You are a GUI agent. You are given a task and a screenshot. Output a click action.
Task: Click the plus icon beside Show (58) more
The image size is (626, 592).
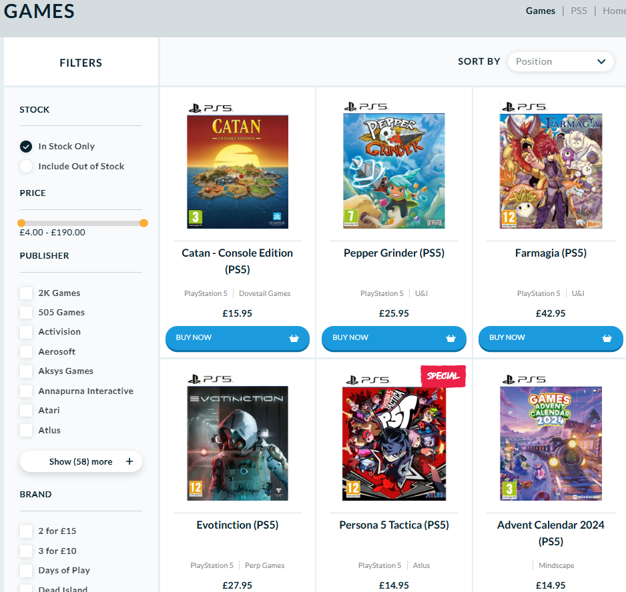129,461
